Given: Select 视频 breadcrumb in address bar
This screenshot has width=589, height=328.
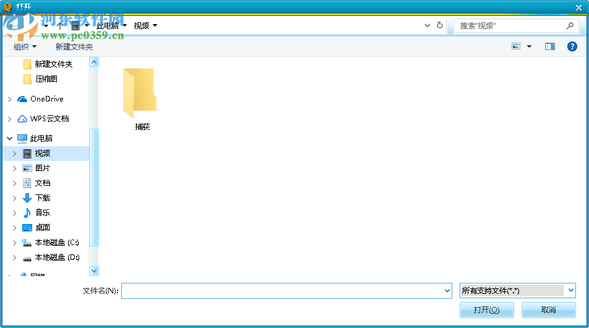Looking at the screenshot, I should pos(142,25).
